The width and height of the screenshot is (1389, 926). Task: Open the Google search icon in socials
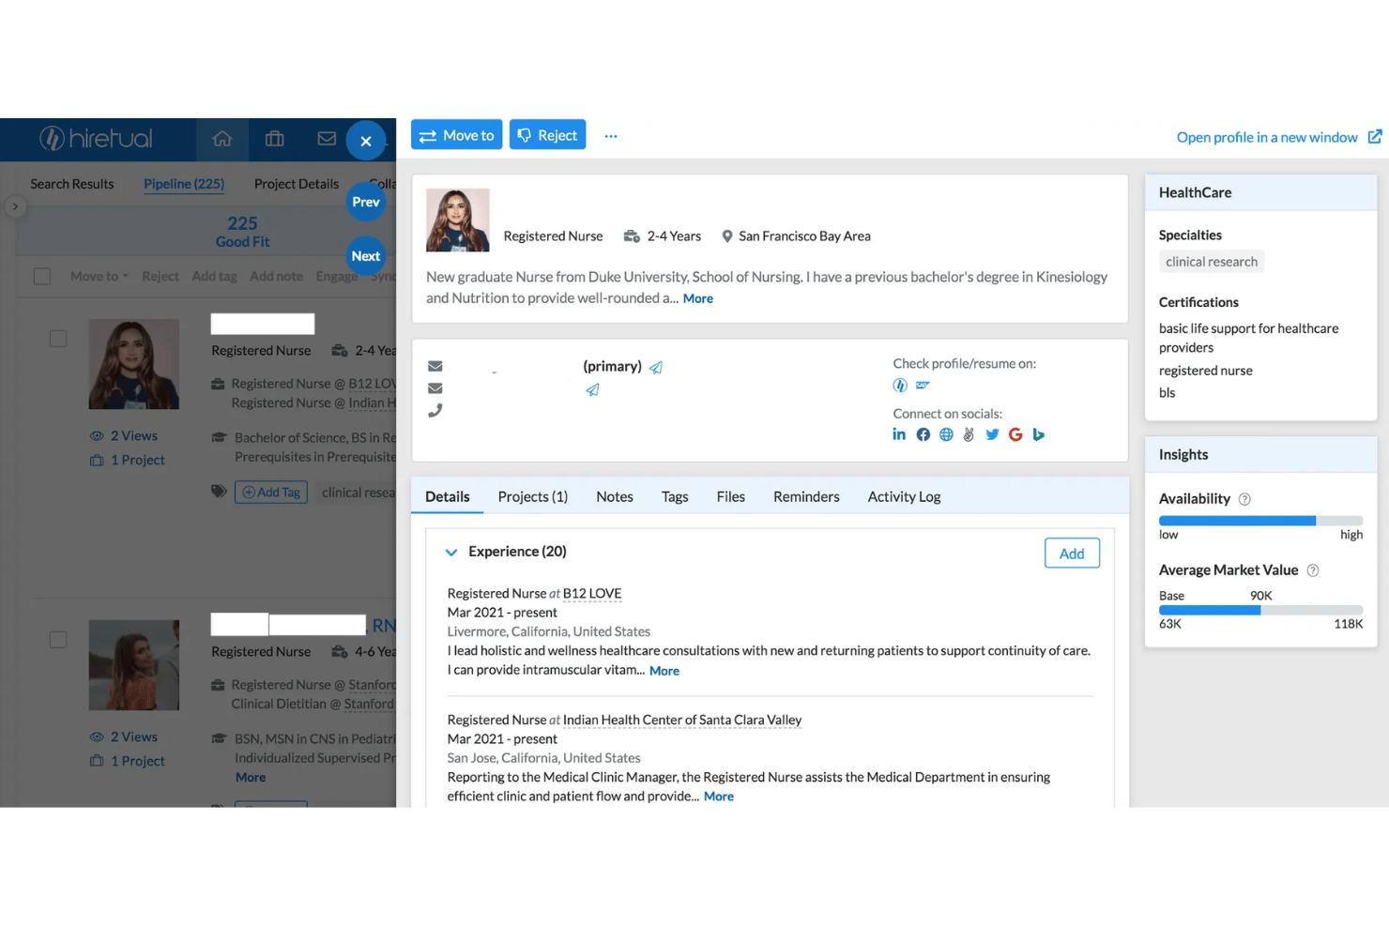[1015, 434]
